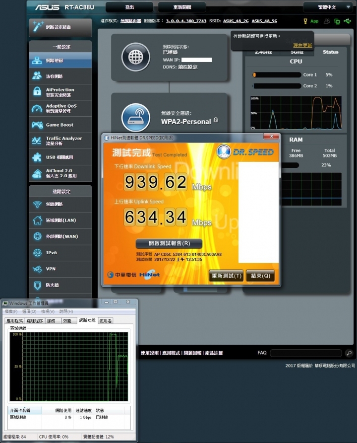Click the CPU Core 2 usage bar

pos(277,86)
